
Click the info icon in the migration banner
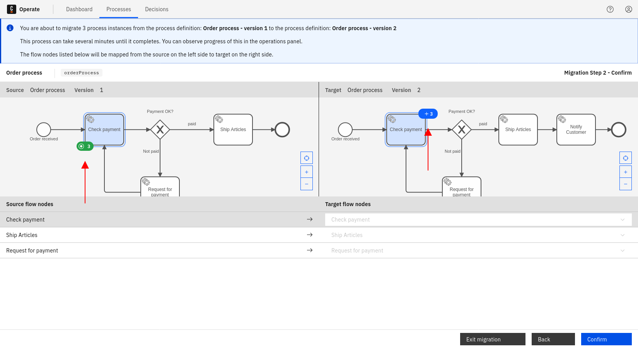coord(10,27)
